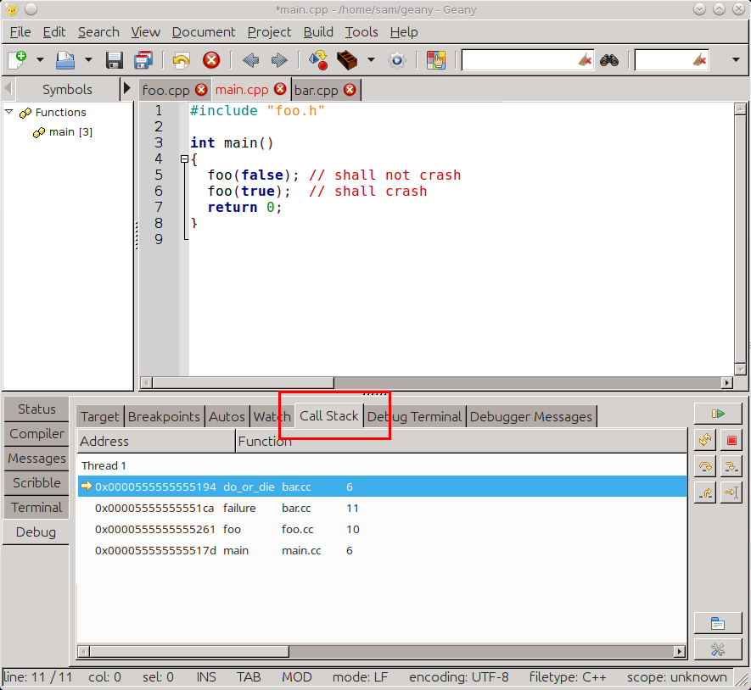Select the Symbols sidebar tab
The height and width of the screenshot is (690, 751).
(x=67, y=90)
